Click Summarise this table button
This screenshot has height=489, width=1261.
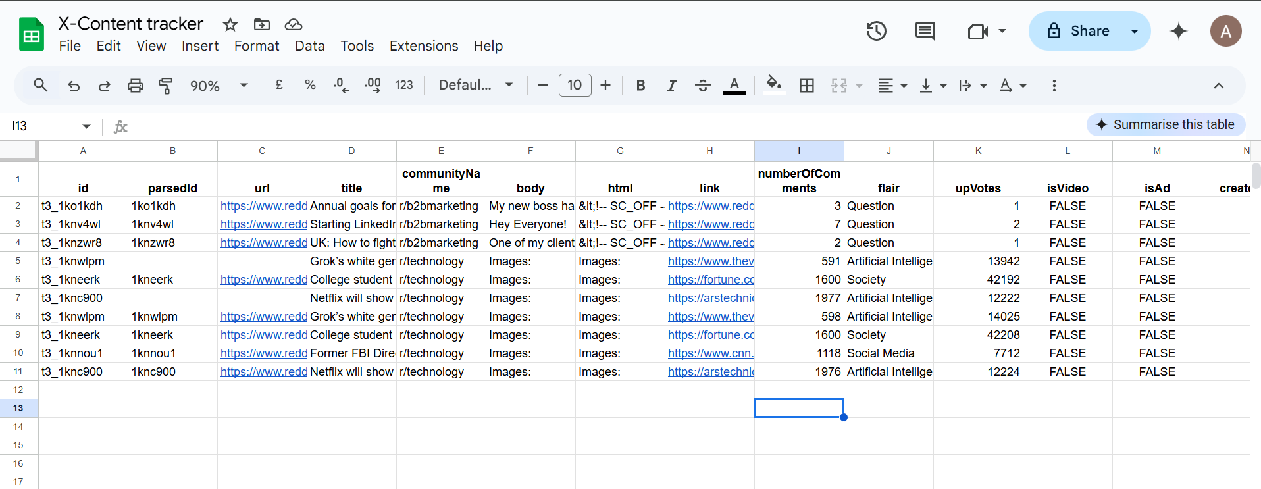1166,124
